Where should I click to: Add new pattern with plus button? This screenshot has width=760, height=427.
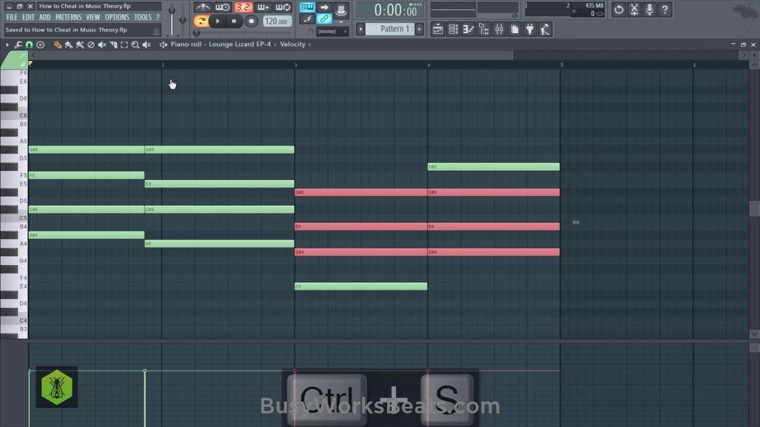[419, 29]
